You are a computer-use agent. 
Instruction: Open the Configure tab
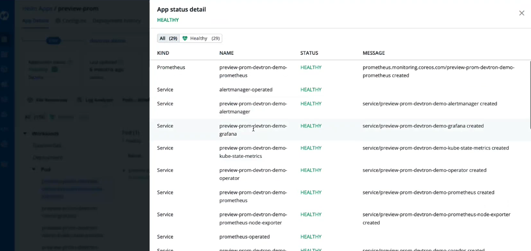point(71,21)
